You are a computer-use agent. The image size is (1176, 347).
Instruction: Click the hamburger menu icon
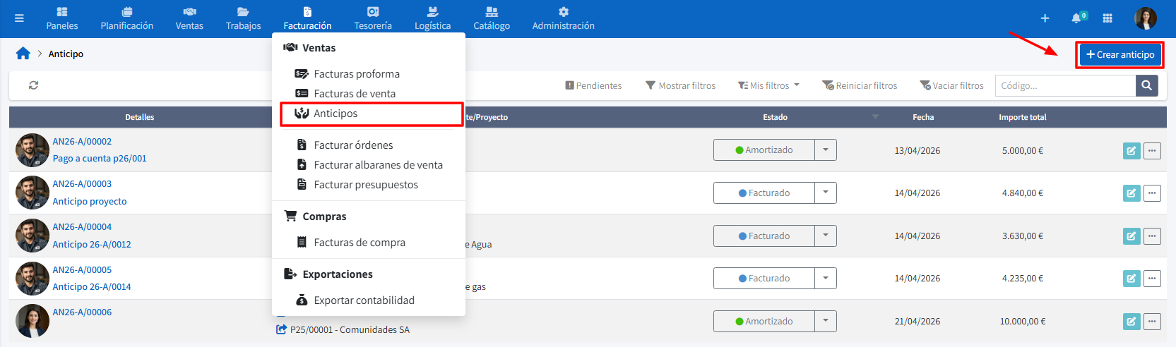tap(19, 18)
